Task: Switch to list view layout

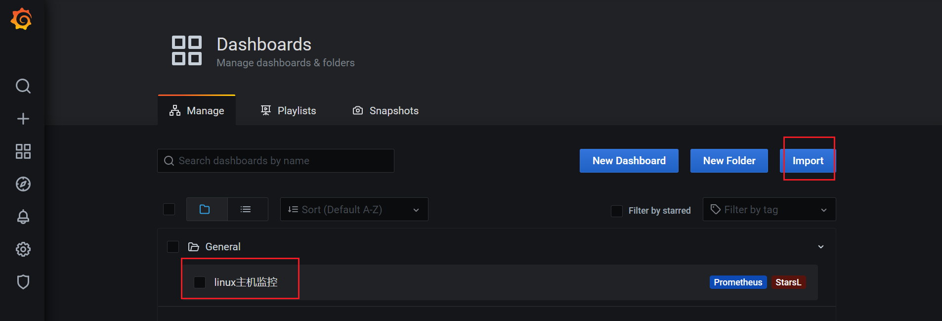Action: click(x=246, y=209)
